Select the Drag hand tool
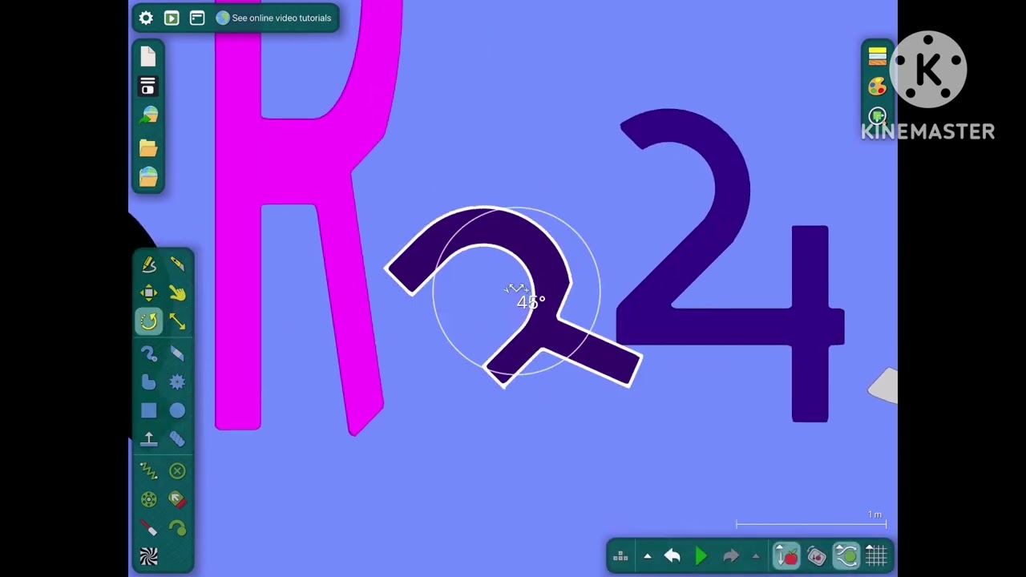 [x=177, y=293]
